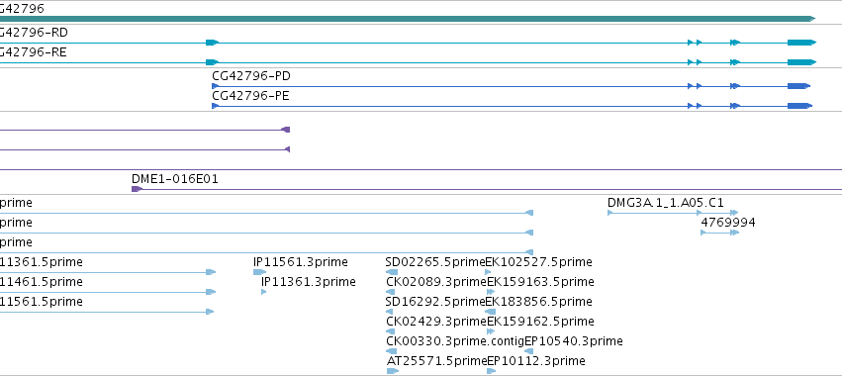Select the CG42796-PD protein label
Image resolution: width=842 pixels, height=376 pixels.
[250, 76]
